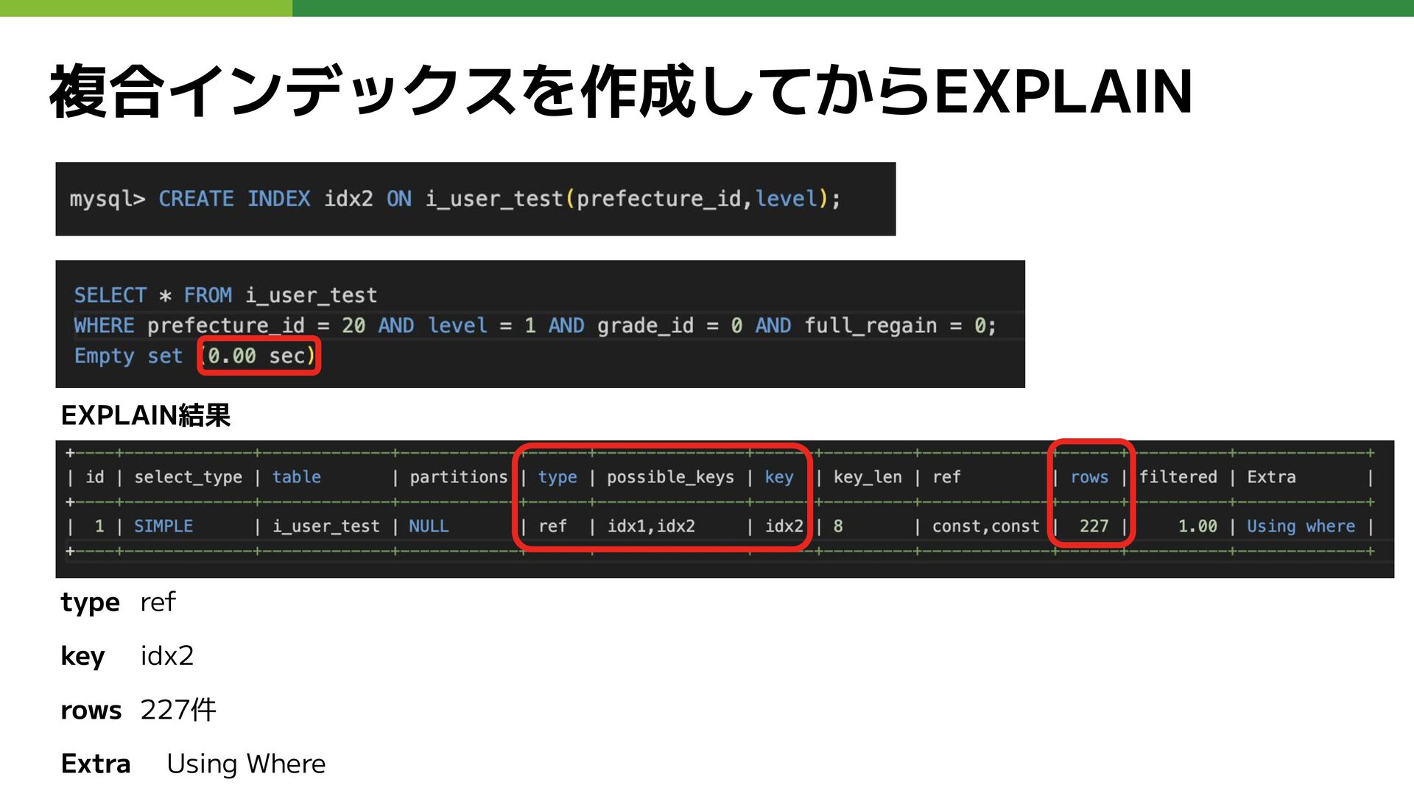The image size is (1414, 796).
Task: Click the SIMPLE select_type value
Action: tap(163, 526)
